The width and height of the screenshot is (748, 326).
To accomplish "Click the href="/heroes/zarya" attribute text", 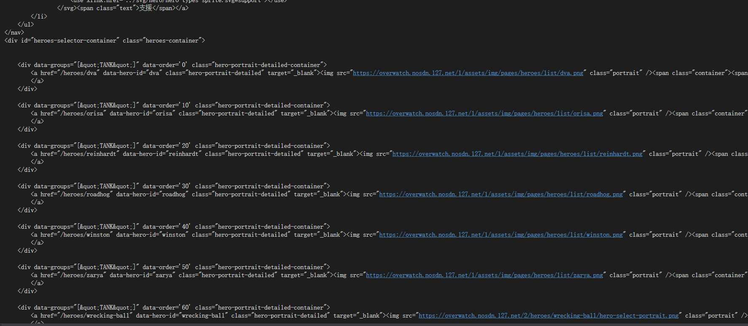I will coord(73,275).
